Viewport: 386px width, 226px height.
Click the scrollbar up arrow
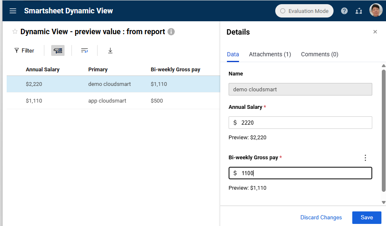pos(384,66)
